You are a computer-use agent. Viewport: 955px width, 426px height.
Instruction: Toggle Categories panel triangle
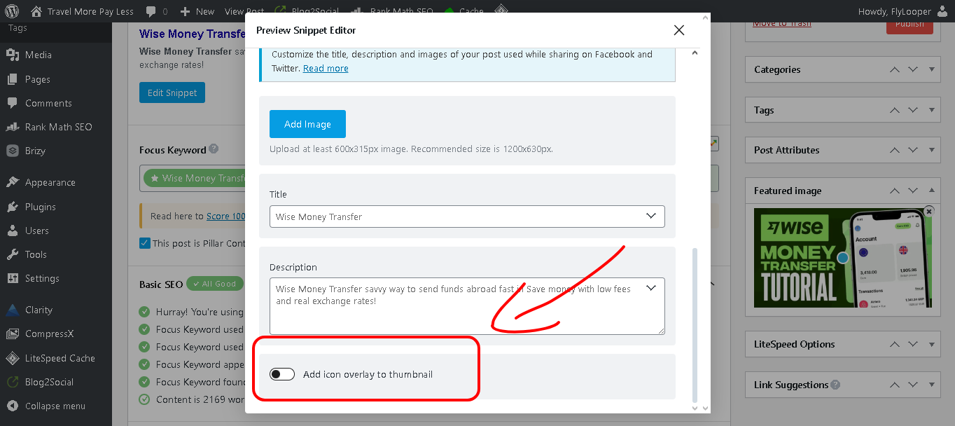pyautogui.click(x=931, y=69)
